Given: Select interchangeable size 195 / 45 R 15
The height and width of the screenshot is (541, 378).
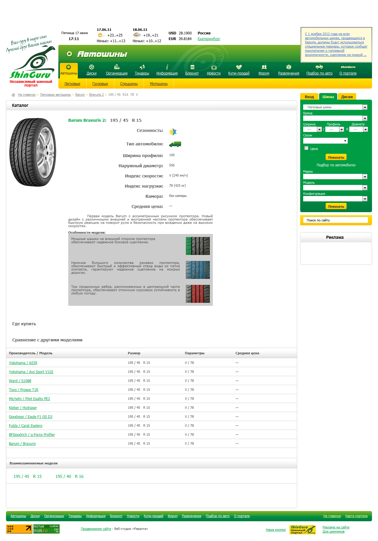Looking at the screenshot, I should pos(28,476).
